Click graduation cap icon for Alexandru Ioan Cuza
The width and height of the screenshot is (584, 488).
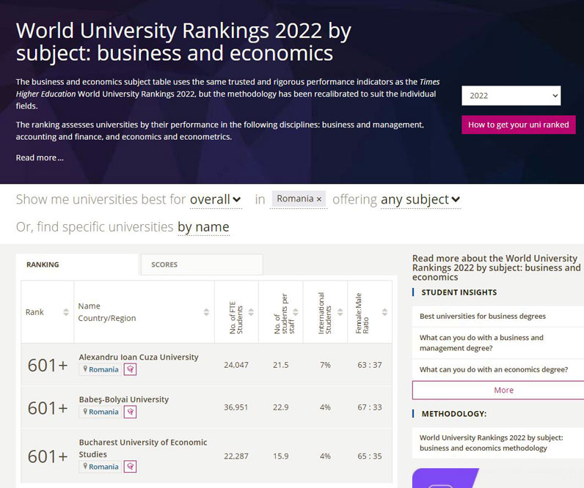130,369
